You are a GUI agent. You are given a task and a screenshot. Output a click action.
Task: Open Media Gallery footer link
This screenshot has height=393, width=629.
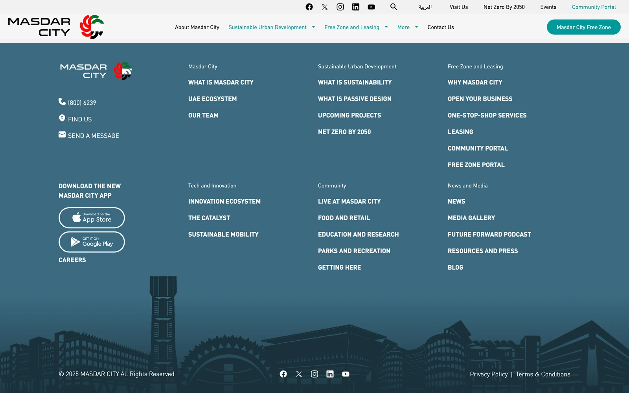(x=471, y=218)
